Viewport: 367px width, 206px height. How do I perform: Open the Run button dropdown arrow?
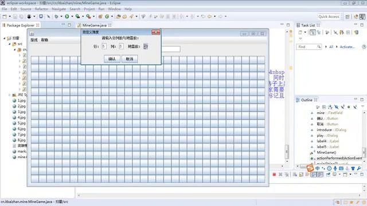tap(72, 17)
